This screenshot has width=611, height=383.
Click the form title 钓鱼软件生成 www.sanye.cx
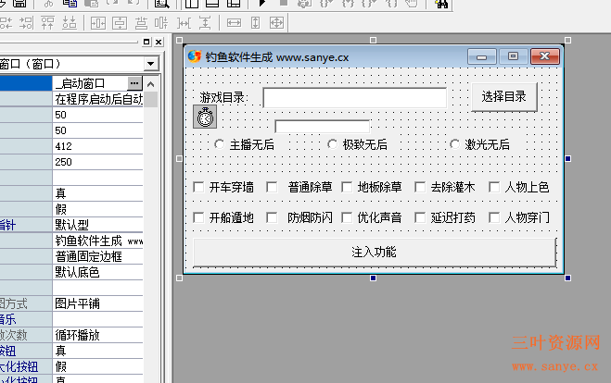(277, 57)
